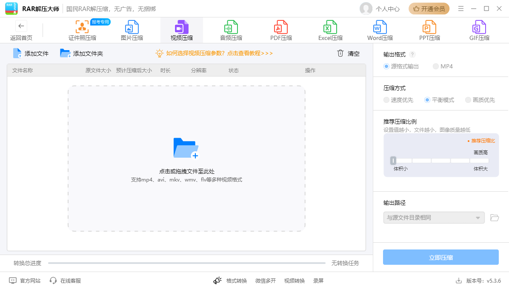Open the audio compression tool

(231, 28)
